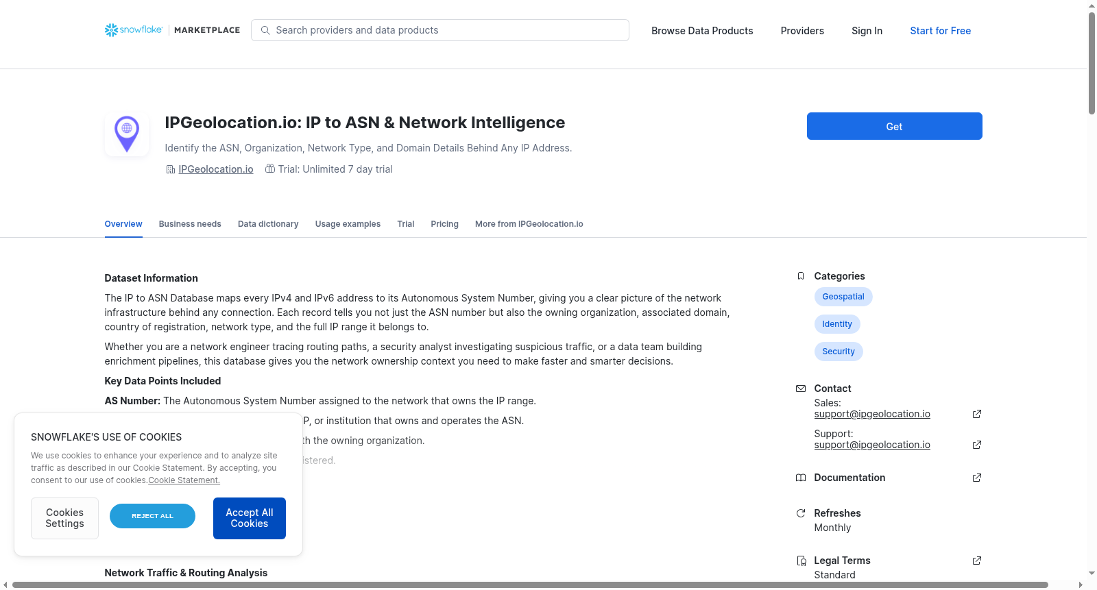Click the IPGeolocation.io map pin logo
This screenshot has height=590, width=1097.
click(x=127, y=134)
